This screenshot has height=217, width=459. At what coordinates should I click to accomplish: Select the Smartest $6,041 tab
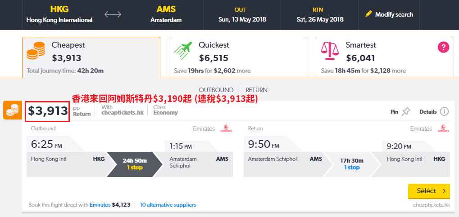(x=385, y=57)
